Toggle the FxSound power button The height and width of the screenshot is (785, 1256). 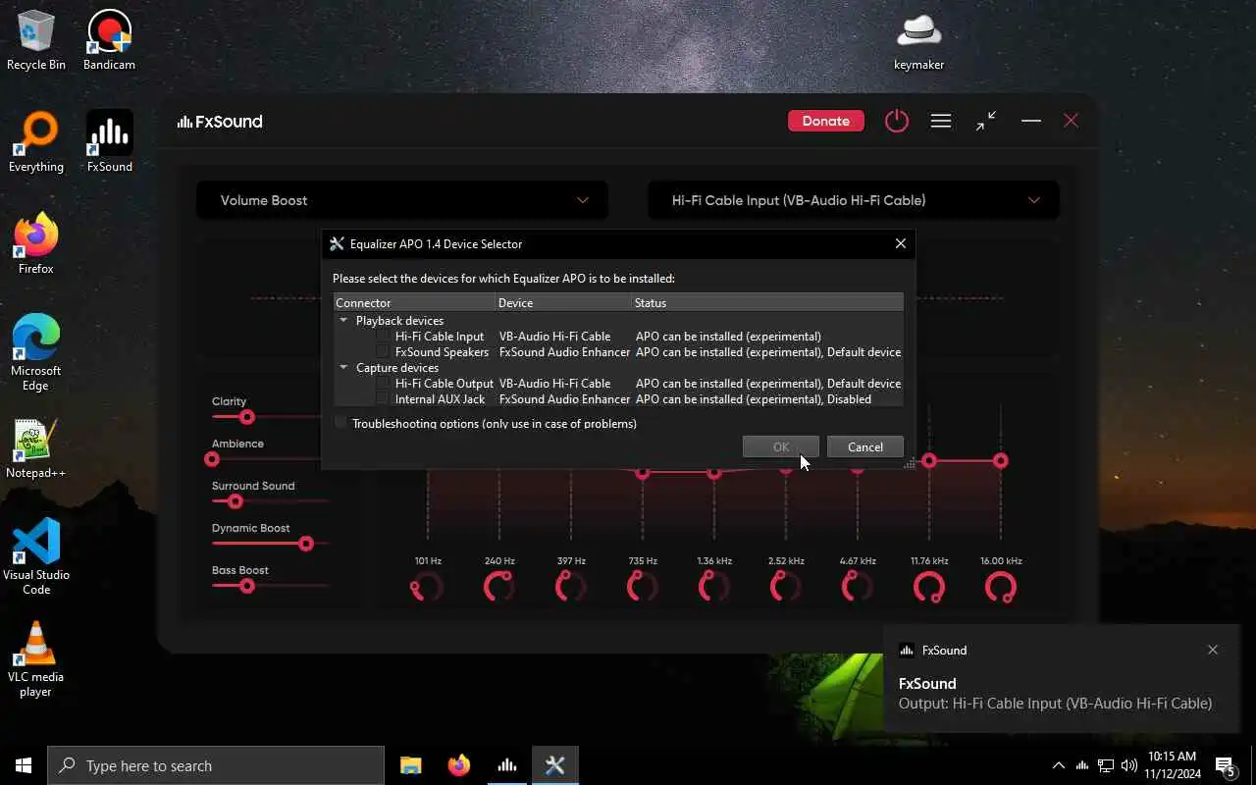(897, 121)
